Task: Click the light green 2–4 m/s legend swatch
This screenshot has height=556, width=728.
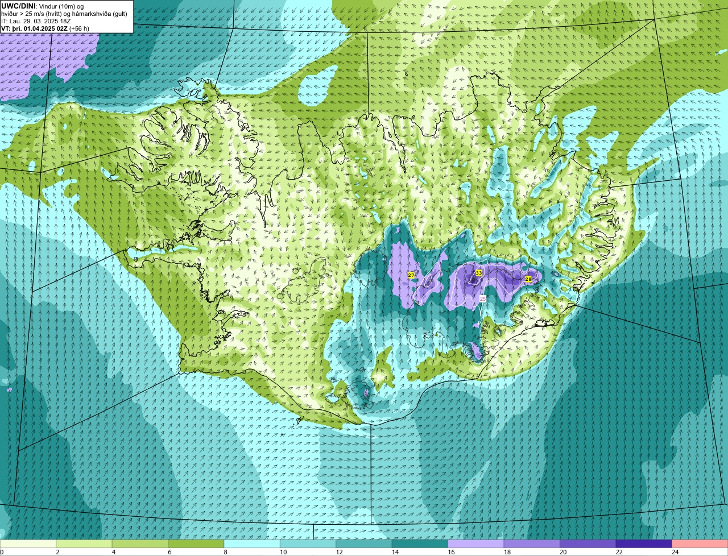Action: [x=84, y=543]
